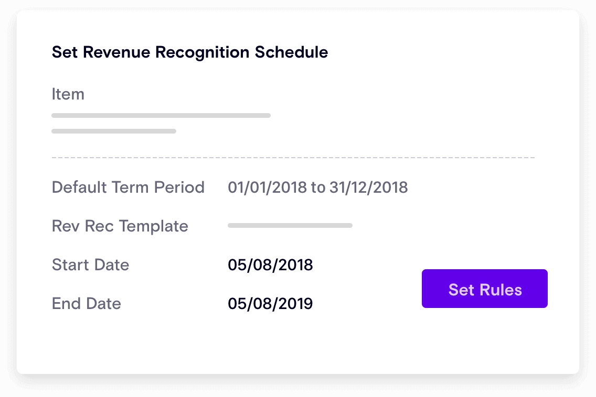The image size is (596, 397).
Task: Click the second item placeholder bar
Action: (x=113, y=130)
